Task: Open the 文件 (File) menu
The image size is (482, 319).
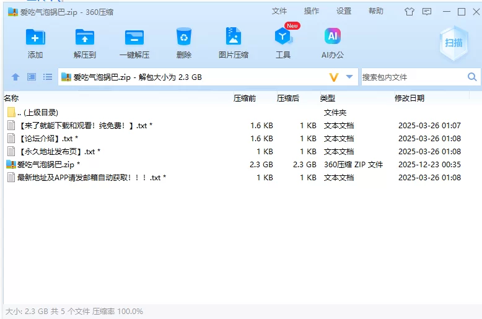Action: (279, 11)
